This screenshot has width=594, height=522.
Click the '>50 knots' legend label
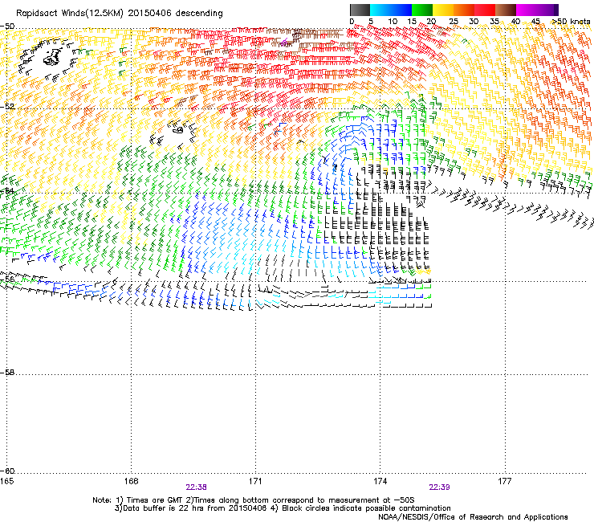click(571, 22)
